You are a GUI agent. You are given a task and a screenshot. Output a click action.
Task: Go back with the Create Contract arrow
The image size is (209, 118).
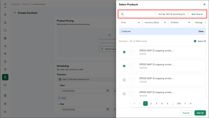pos(15,13)
